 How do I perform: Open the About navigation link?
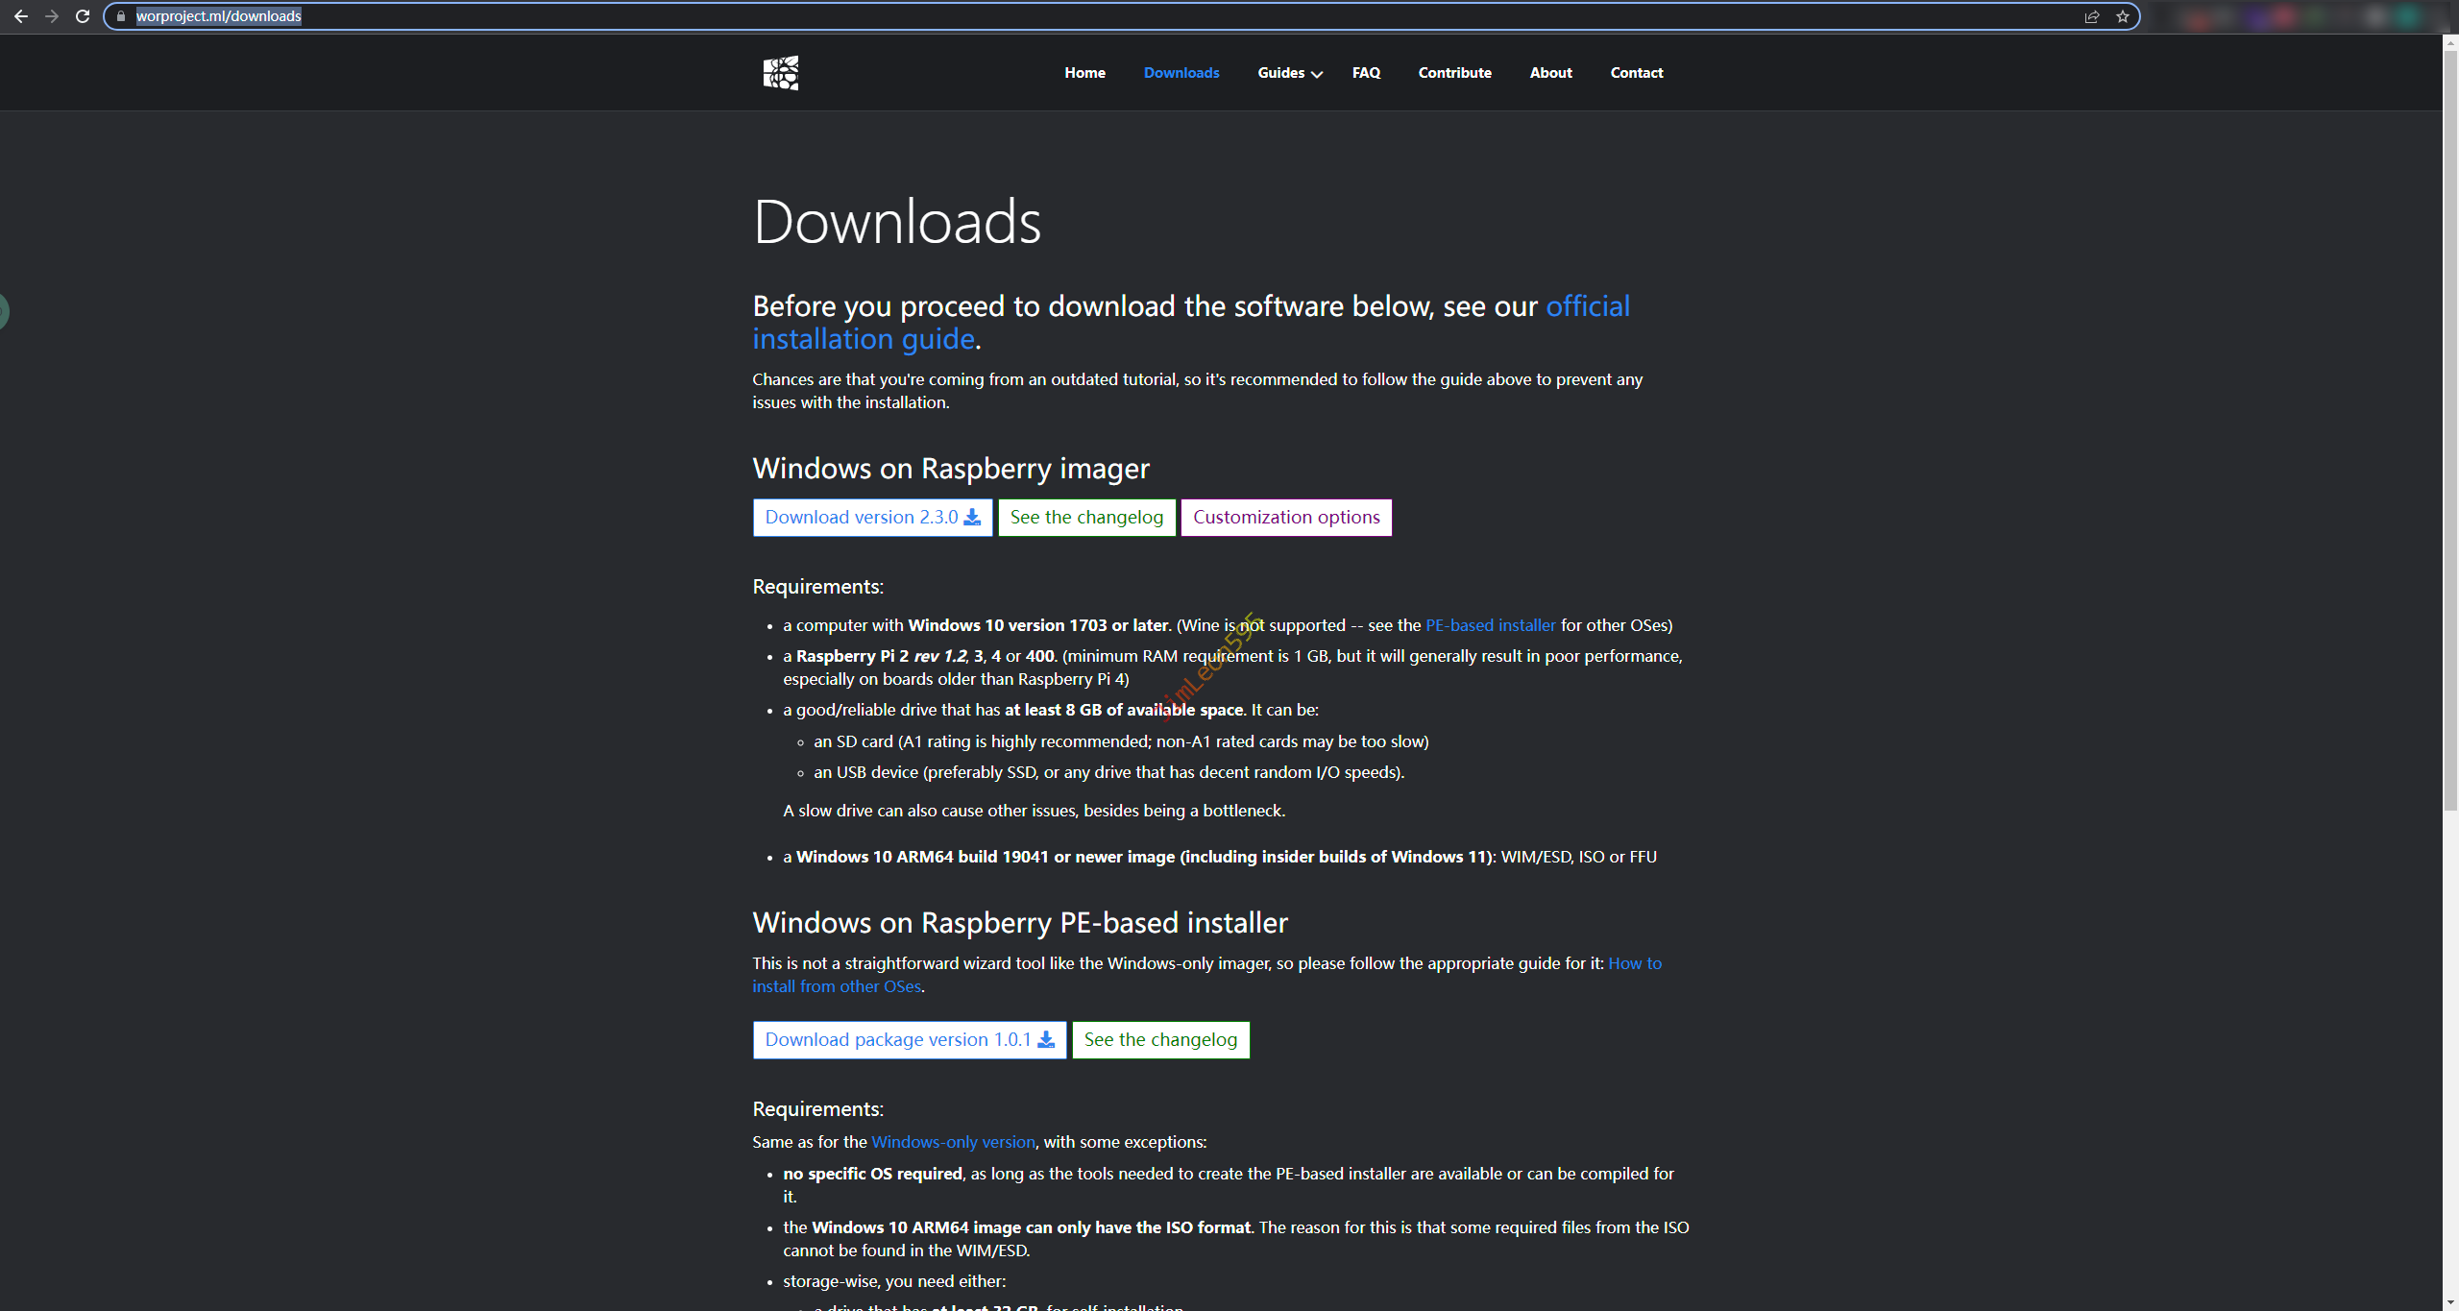[1550, 73]
